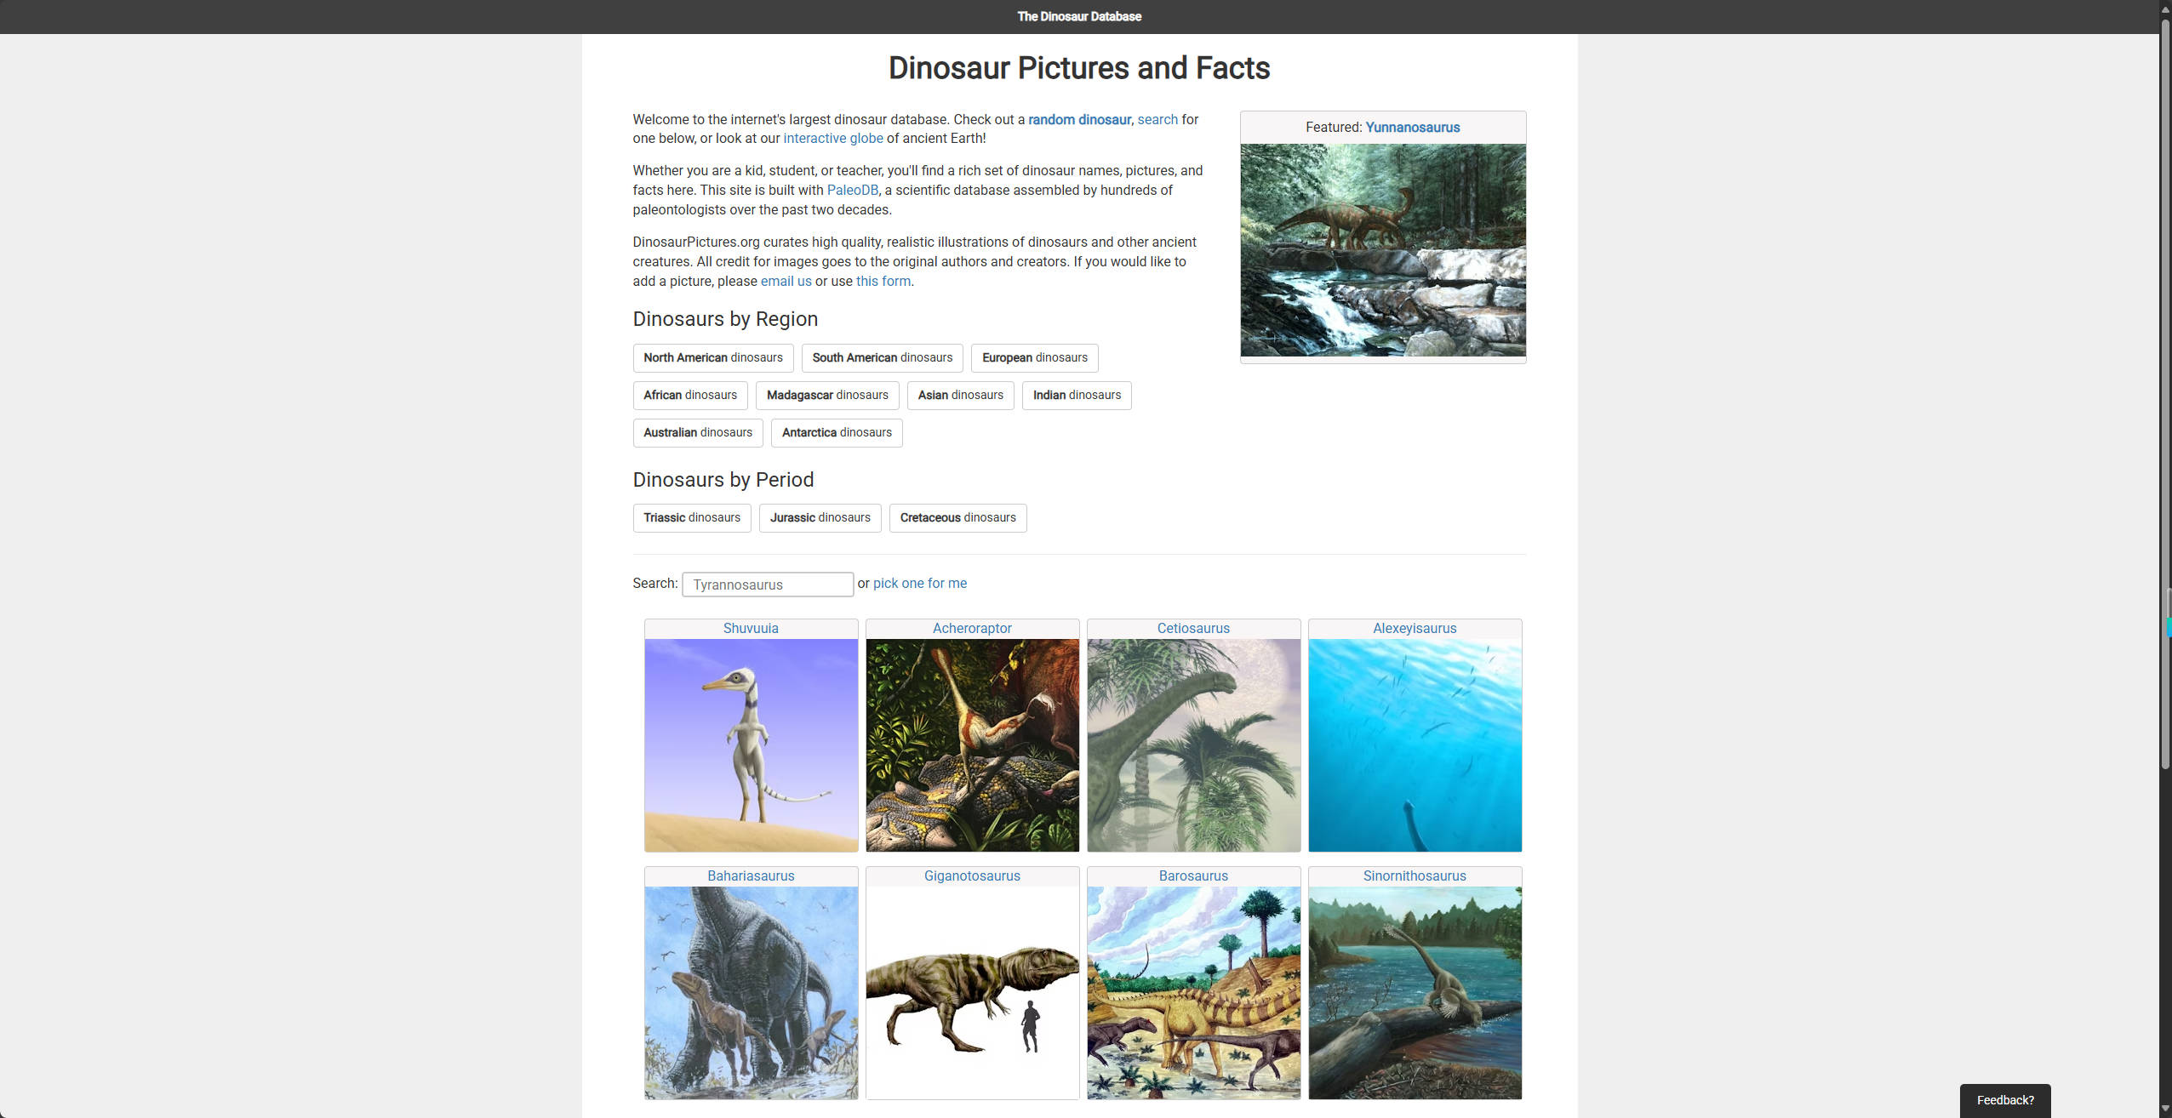Open this form to add a picture
Screen dimensions: 2172x1118
pyautogui.click(x=883, y=281)
